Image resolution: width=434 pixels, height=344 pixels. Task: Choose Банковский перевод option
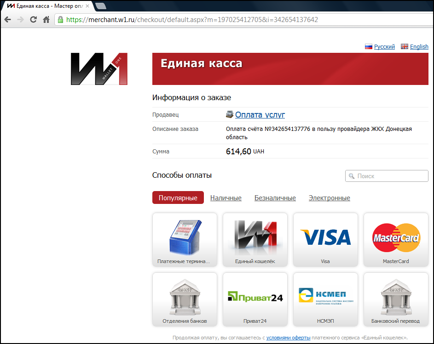click(x=396, y=299)
